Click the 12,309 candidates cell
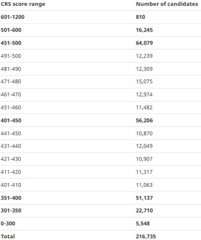201x240 pixels. [144, 69]
